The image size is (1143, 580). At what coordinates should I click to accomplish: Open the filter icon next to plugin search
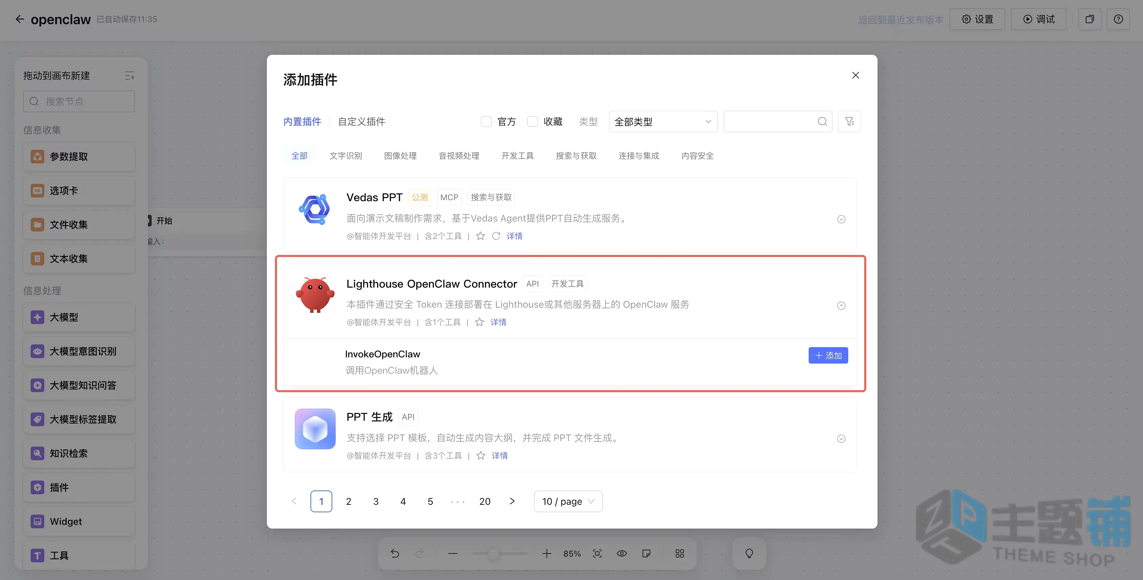tap(849, 122)
